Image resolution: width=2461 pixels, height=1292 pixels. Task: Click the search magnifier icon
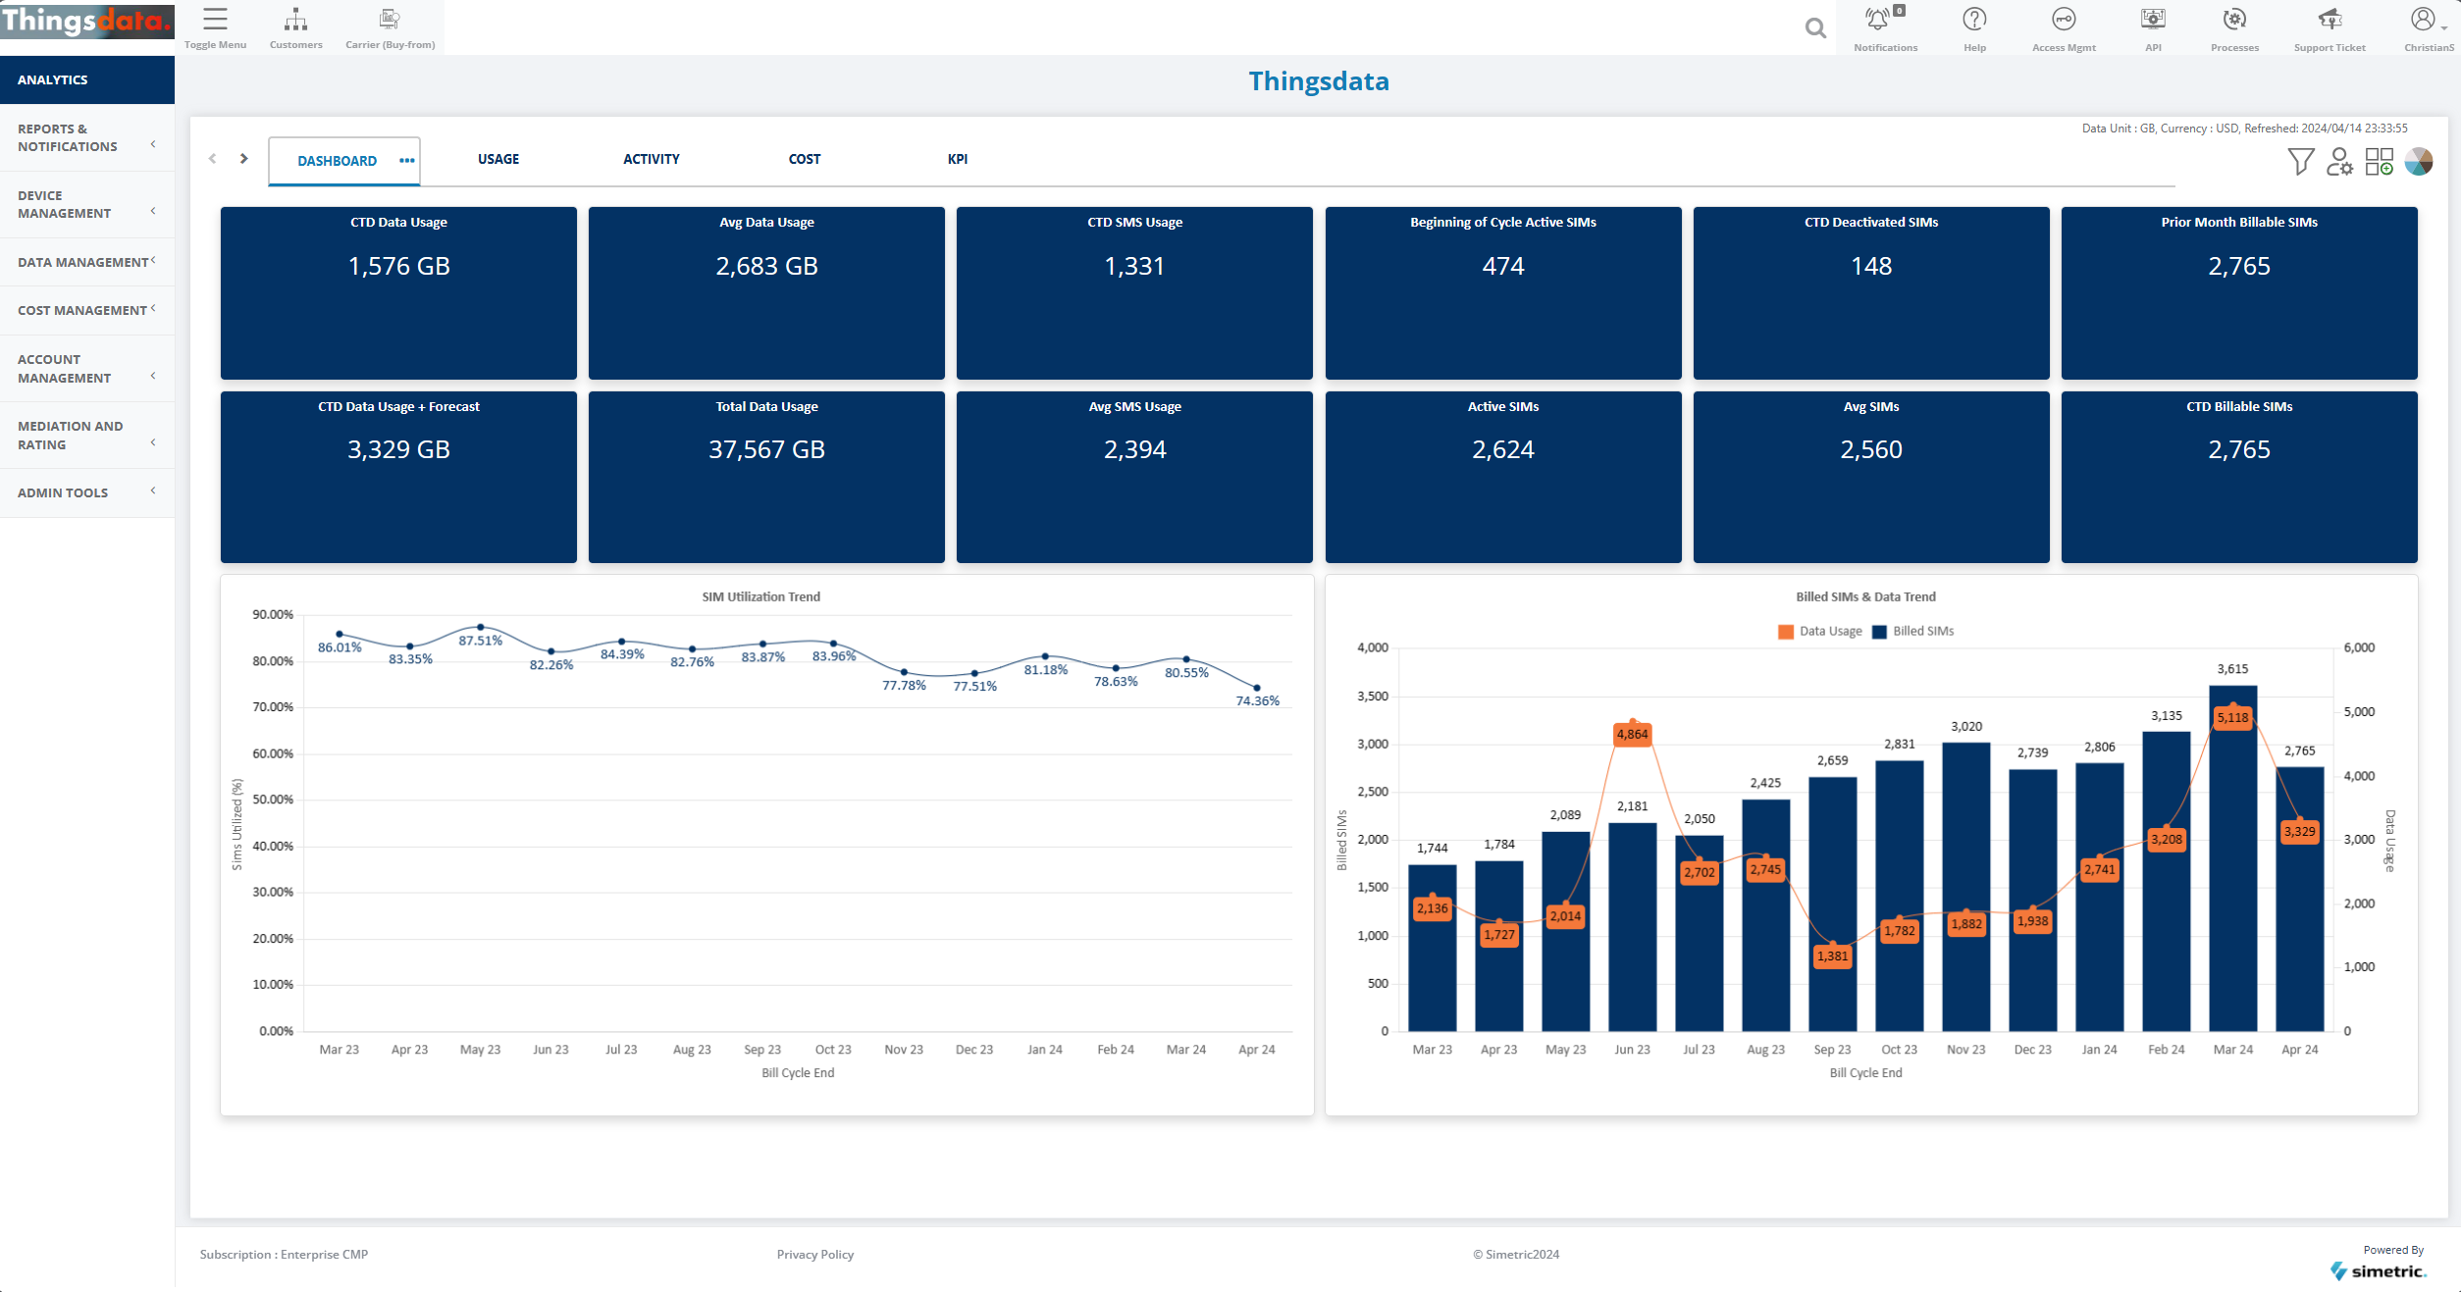tap(1815, 28)
